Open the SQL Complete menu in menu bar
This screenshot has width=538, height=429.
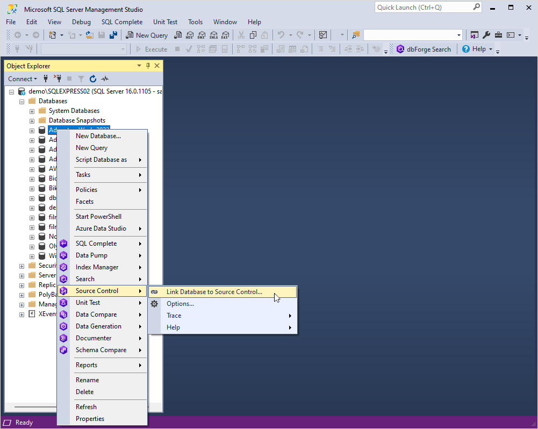[x=122, y=22]
